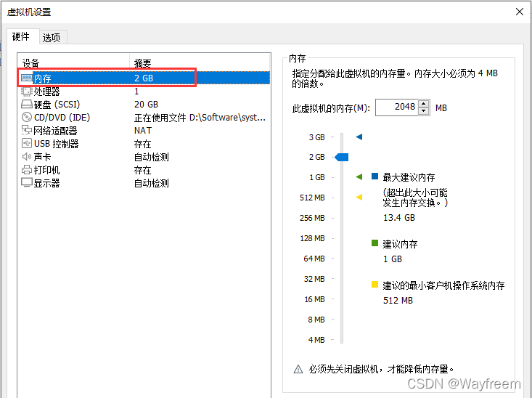The image size is (532, 398).
Task: Click the slider track near 4 MB
Action: 342,339
